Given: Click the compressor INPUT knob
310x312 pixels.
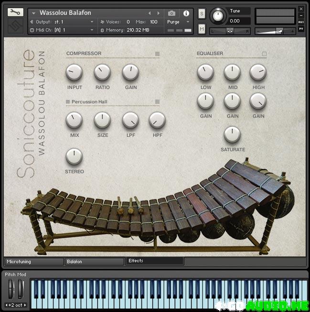Looking at the screenshot, I should (74, 72).
